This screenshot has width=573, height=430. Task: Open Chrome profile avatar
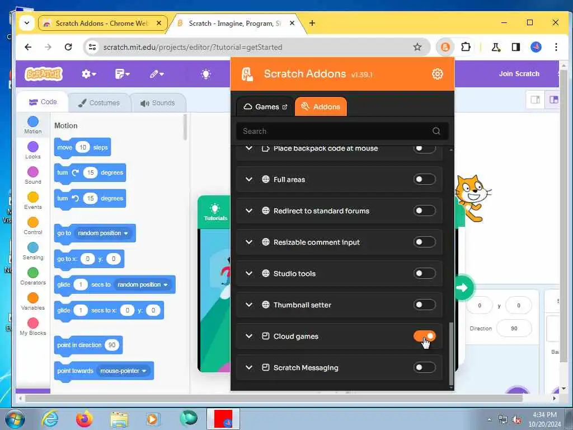(536, 47)
